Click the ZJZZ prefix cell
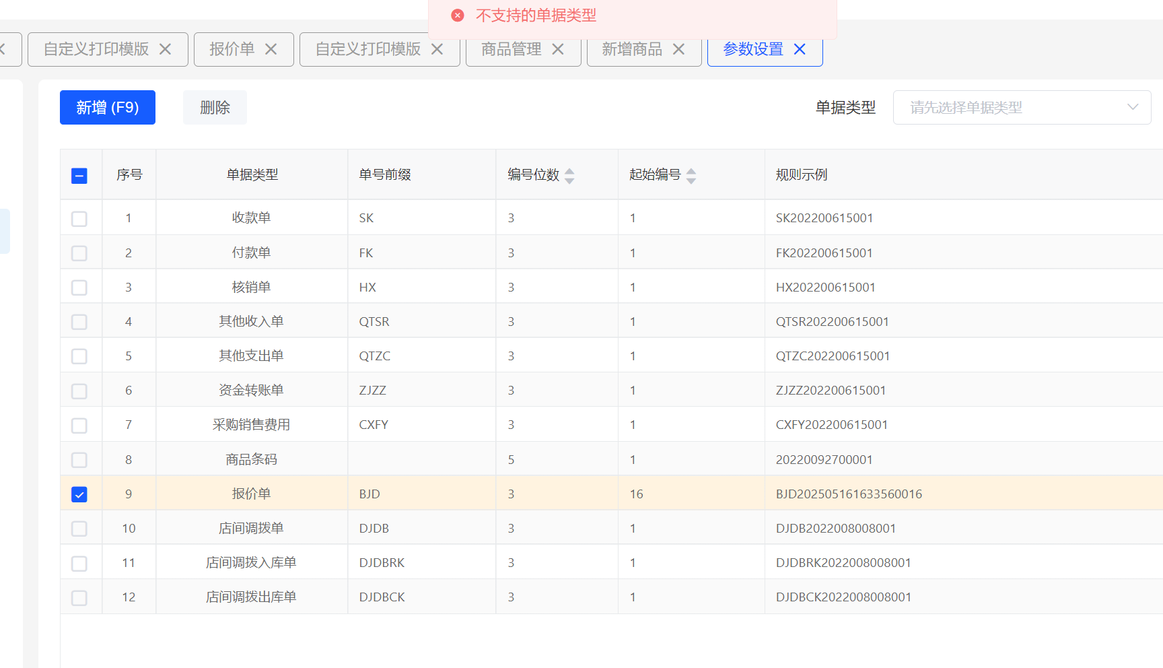Screen dimensions: 1163x668 tap(422, 390)
